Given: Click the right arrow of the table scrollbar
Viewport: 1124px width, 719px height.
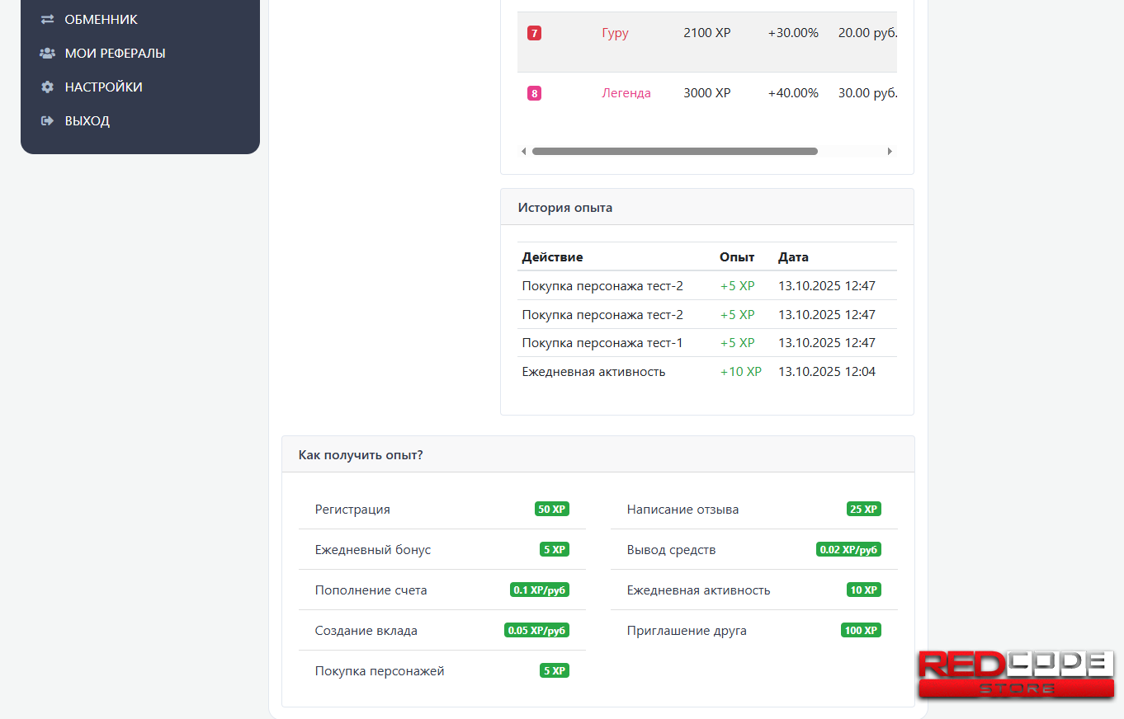Looking at the screenshot, I should pyautogui.click(x=890, y=151).
